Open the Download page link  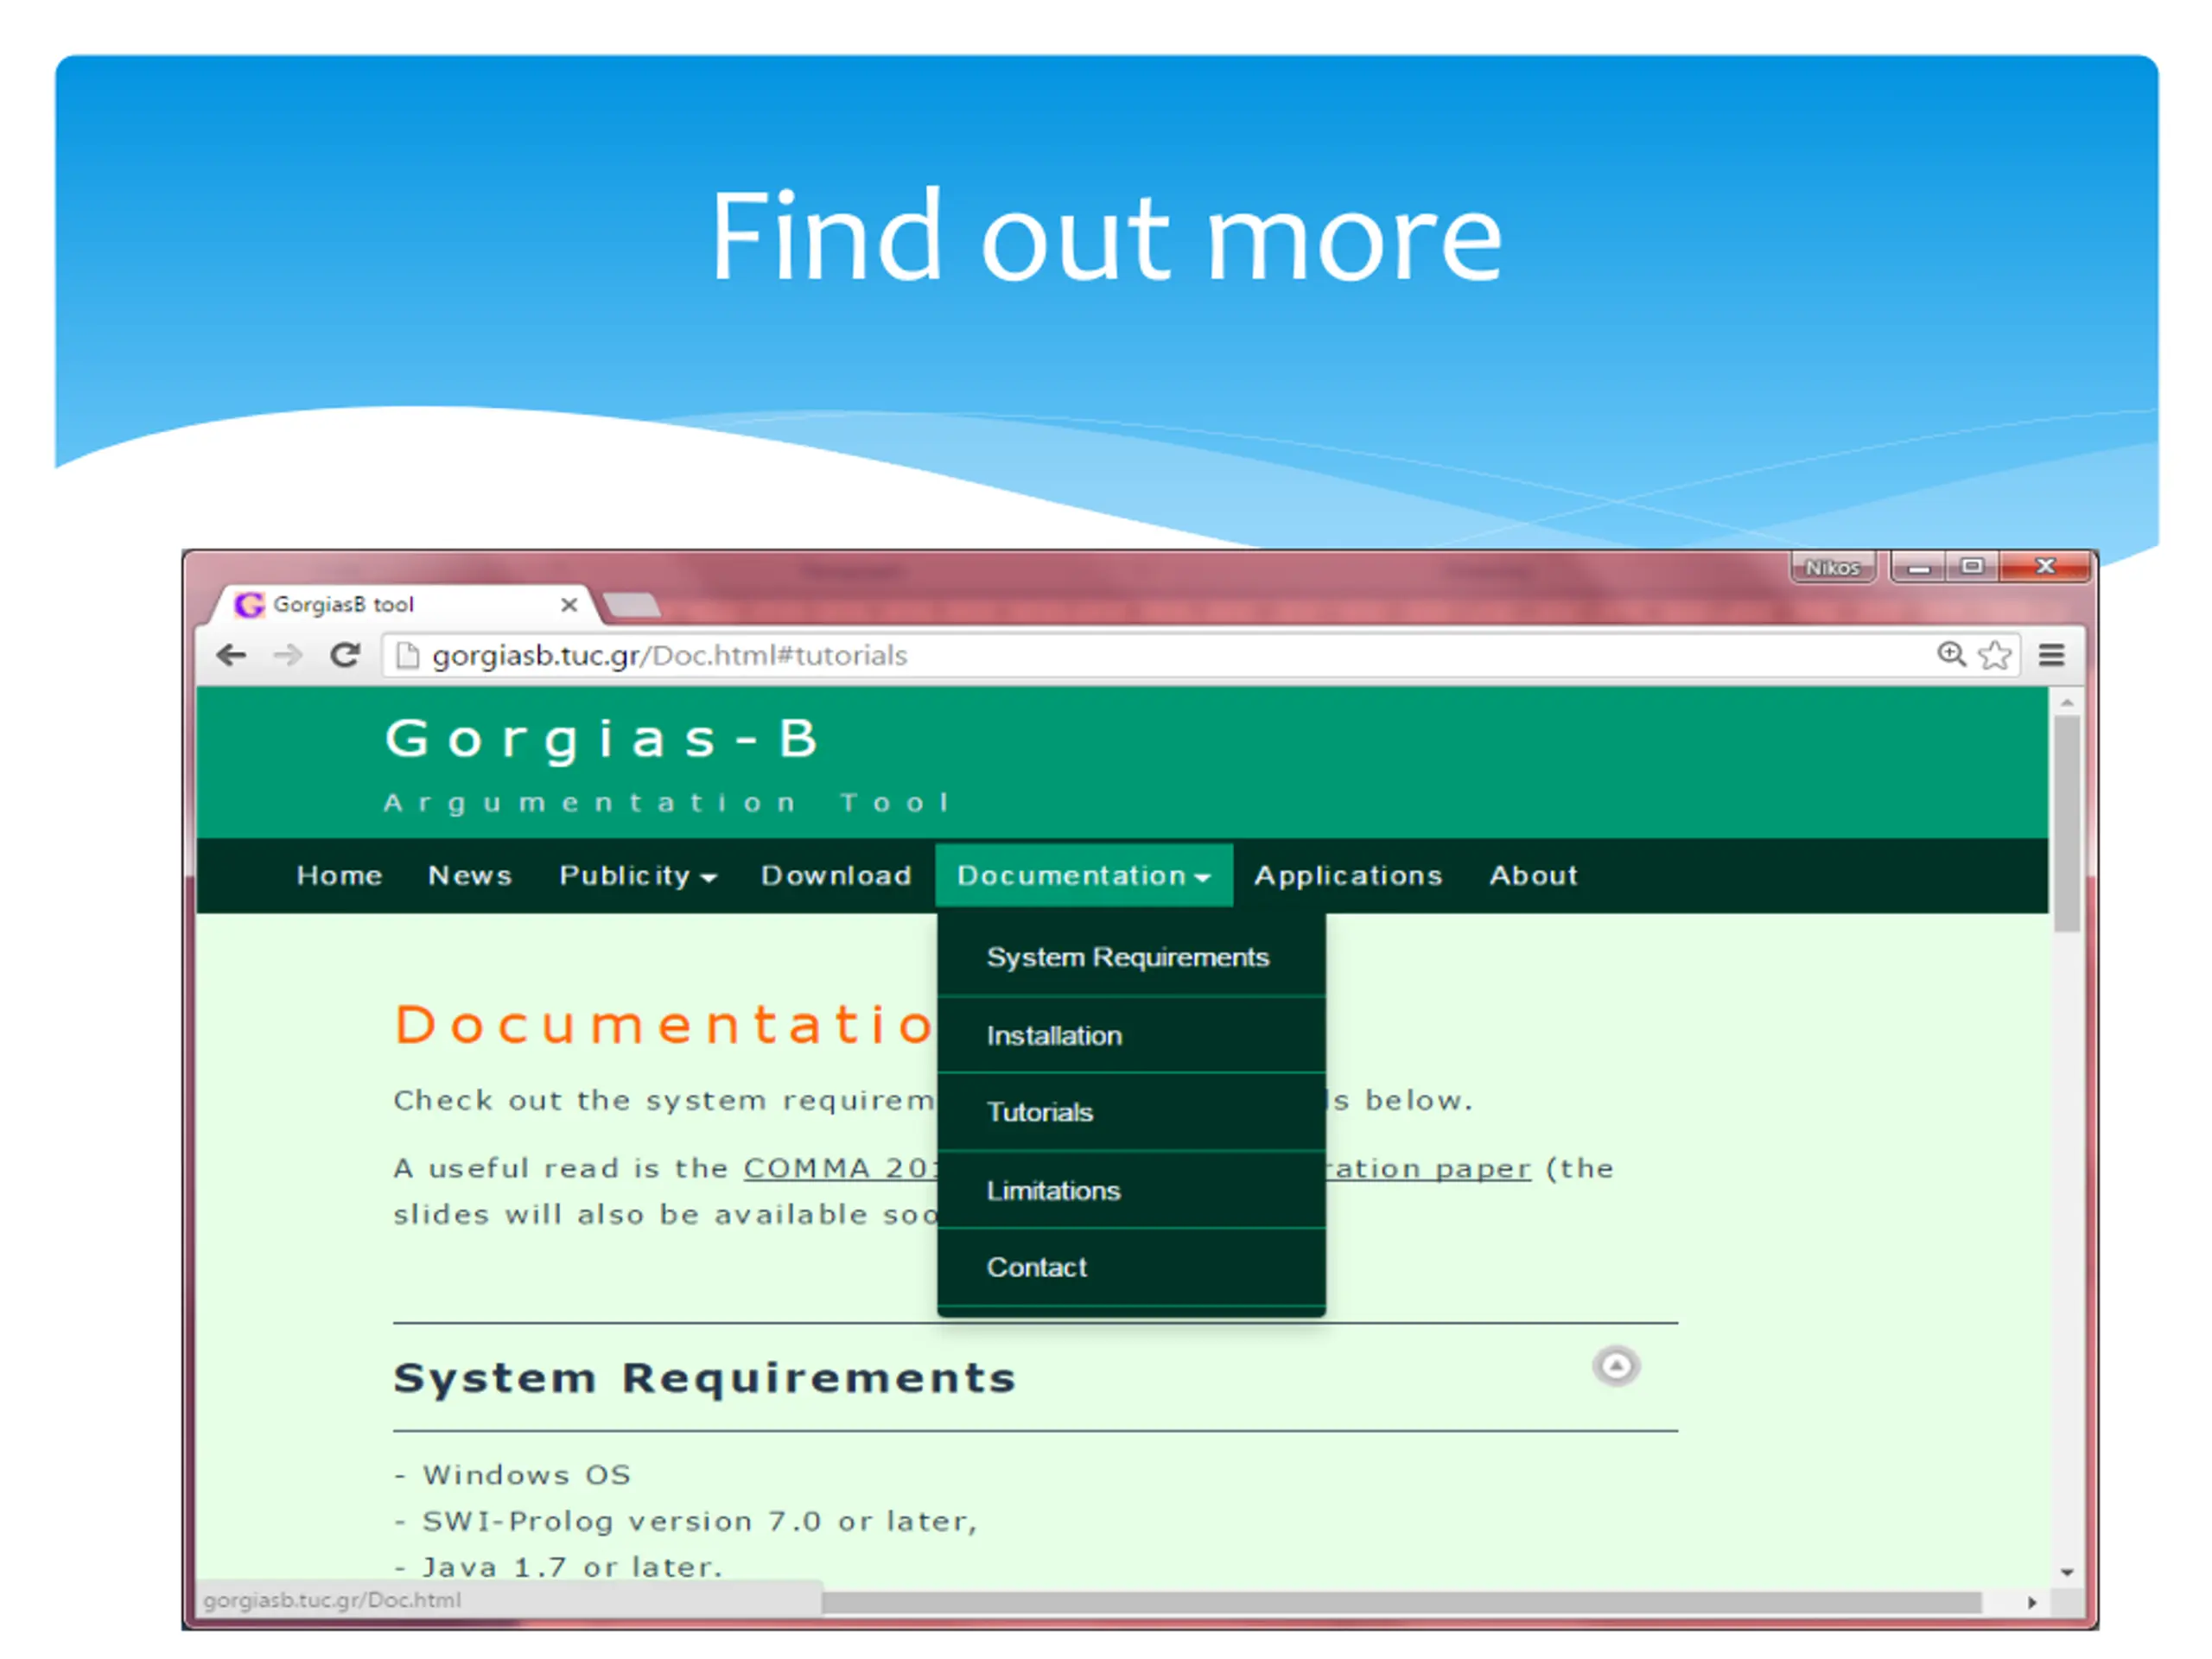coord(836,875)
